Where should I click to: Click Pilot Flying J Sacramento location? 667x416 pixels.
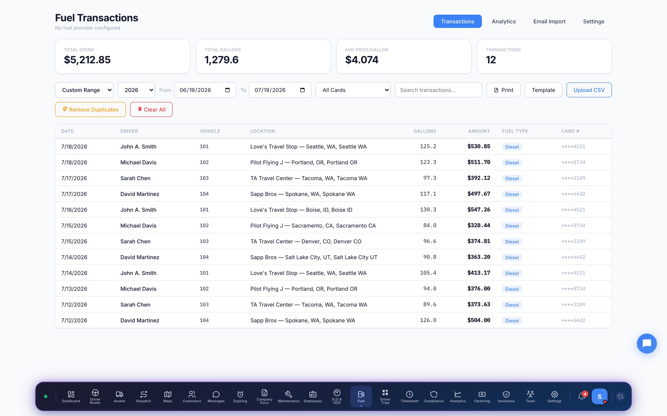click(313, 226)
